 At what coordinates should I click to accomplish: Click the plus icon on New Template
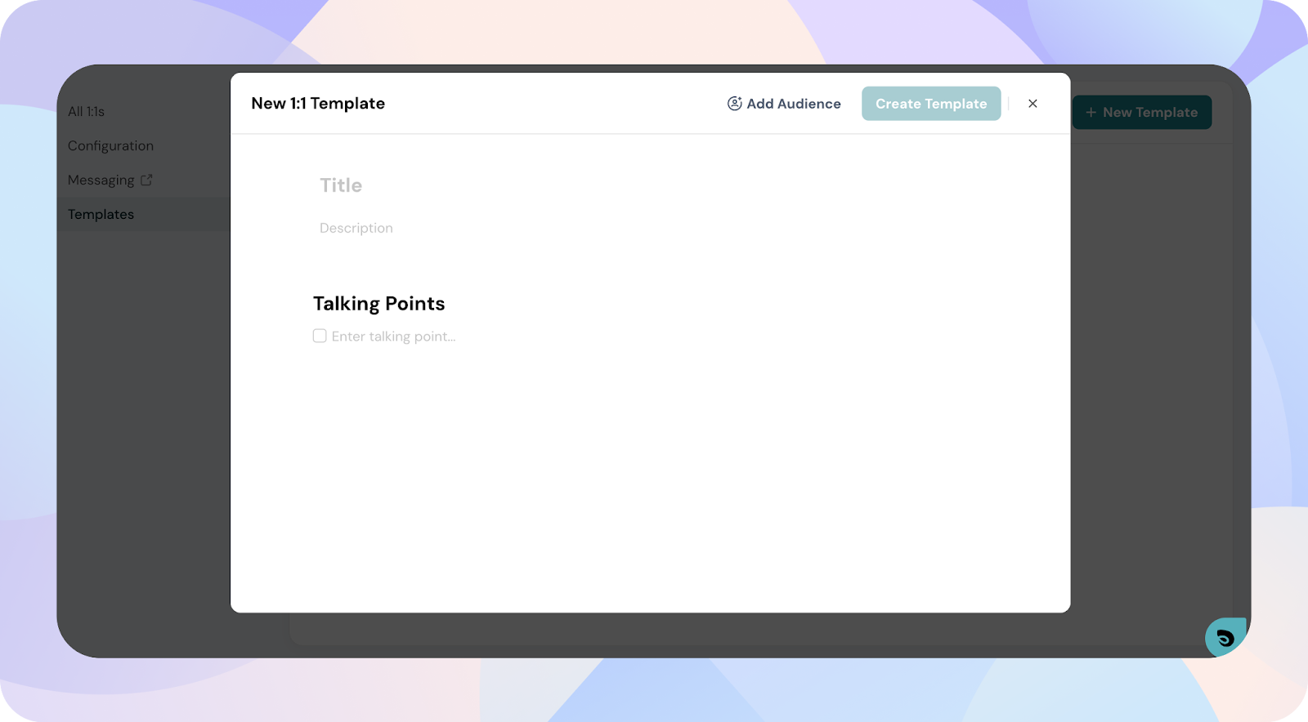click(1091, 113)
